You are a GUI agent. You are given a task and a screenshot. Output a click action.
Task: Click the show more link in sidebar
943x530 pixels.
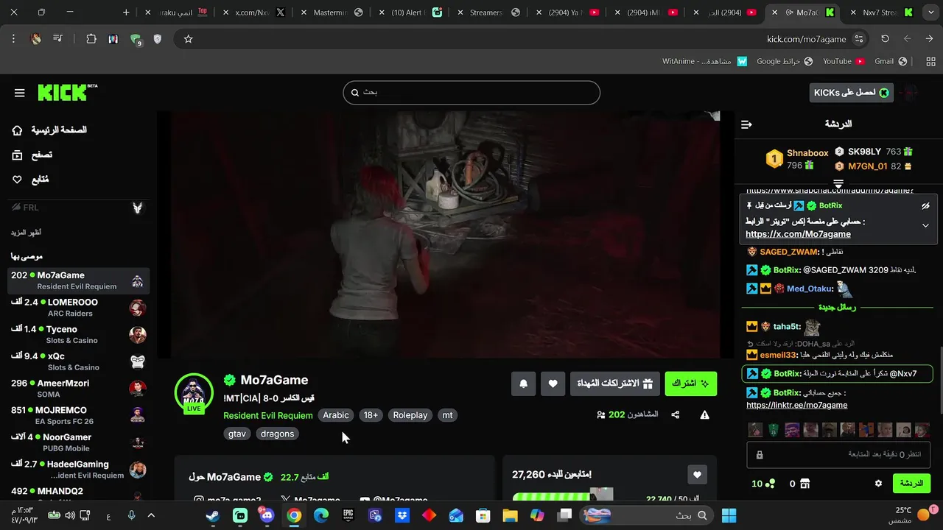pyautogui.click(x=26, y=232)
